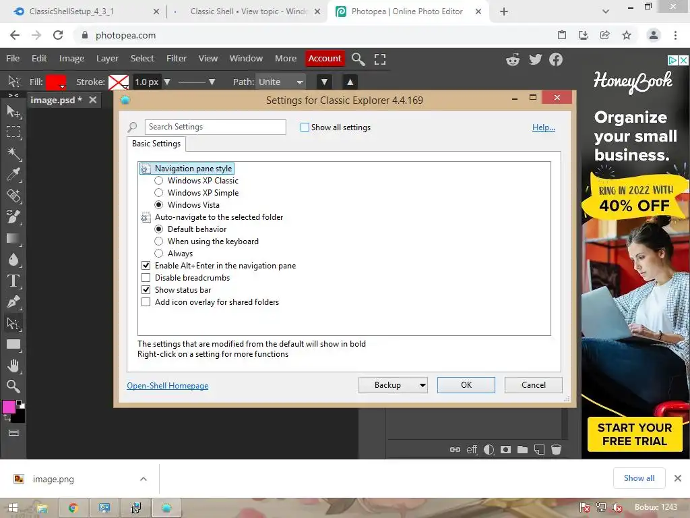The image size is (690, 518).
Task: Click the path order down-triangle button
Action: coord(324,82)
